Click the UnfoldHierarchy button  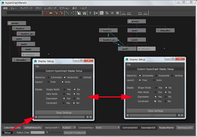33,128
